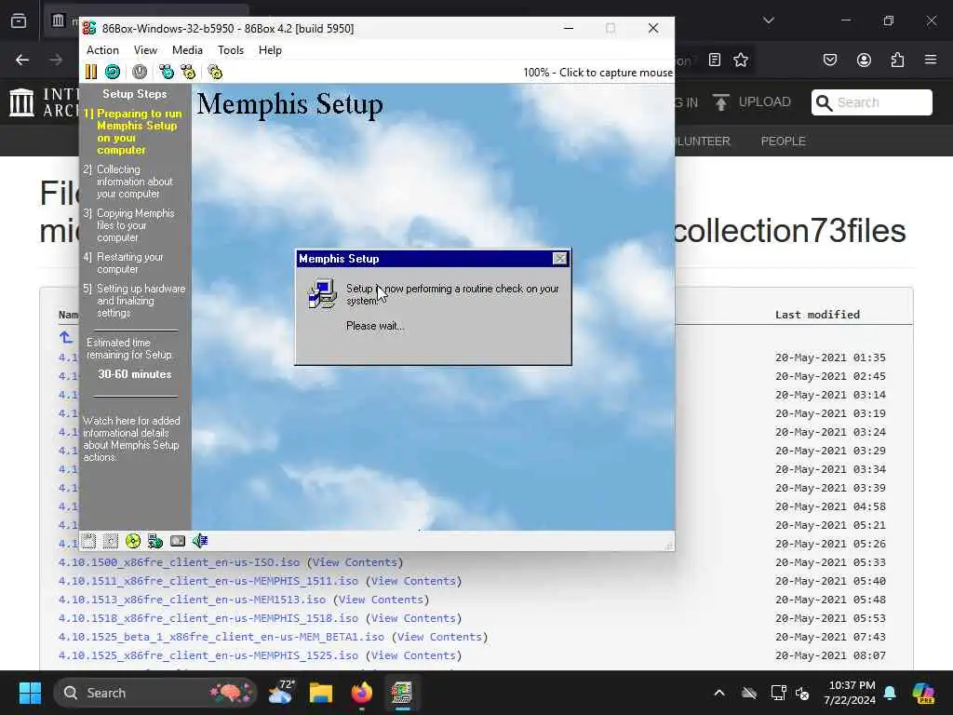The image size is (953, 715).
Task: Open the View menu
Action: [x=145, y=50]
